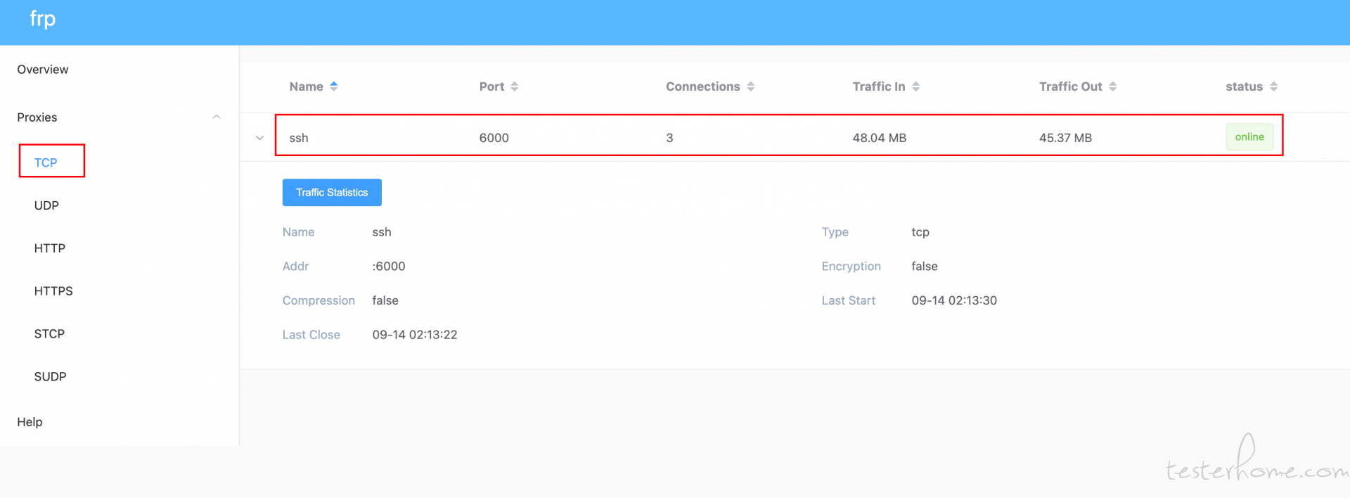
Task: Select the Compression value false
Action: point(385,300)
